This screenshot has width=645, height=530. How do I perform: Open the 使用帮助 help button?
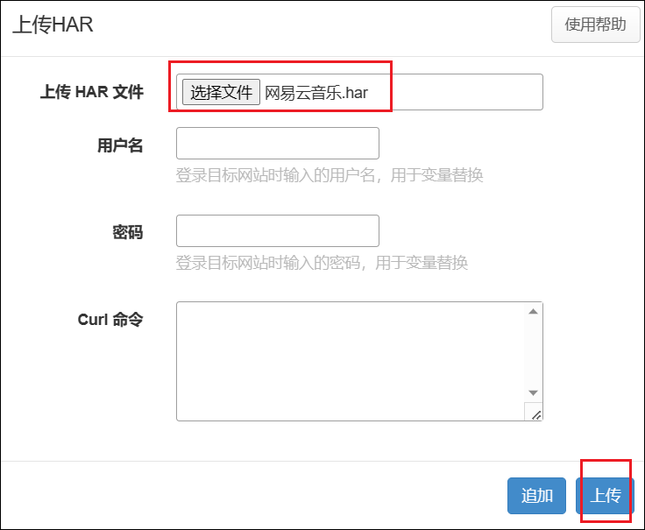[595, 25]
